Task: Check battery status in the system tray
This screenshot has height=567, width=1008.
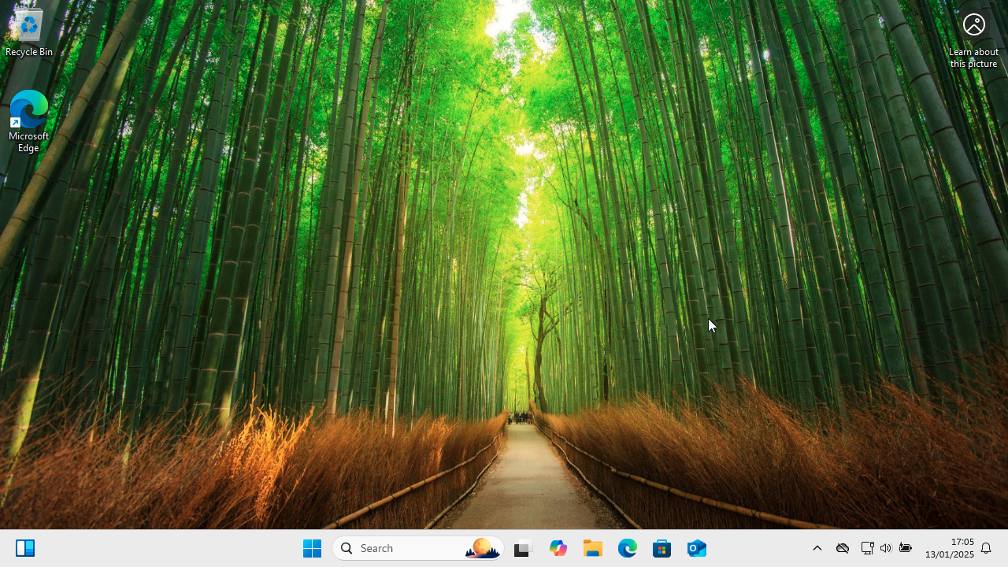Action: tap(904, 547)
